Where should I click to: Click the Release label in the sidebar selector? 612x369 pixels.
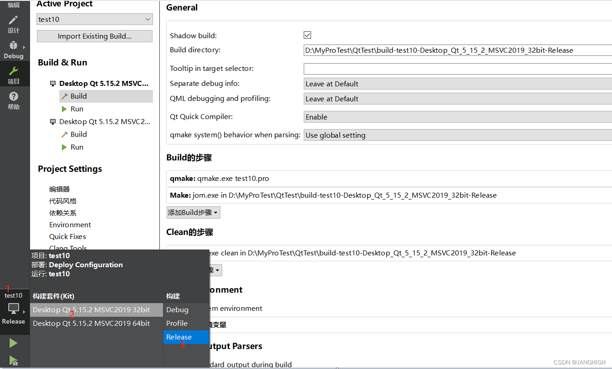[x=14, y=321]
